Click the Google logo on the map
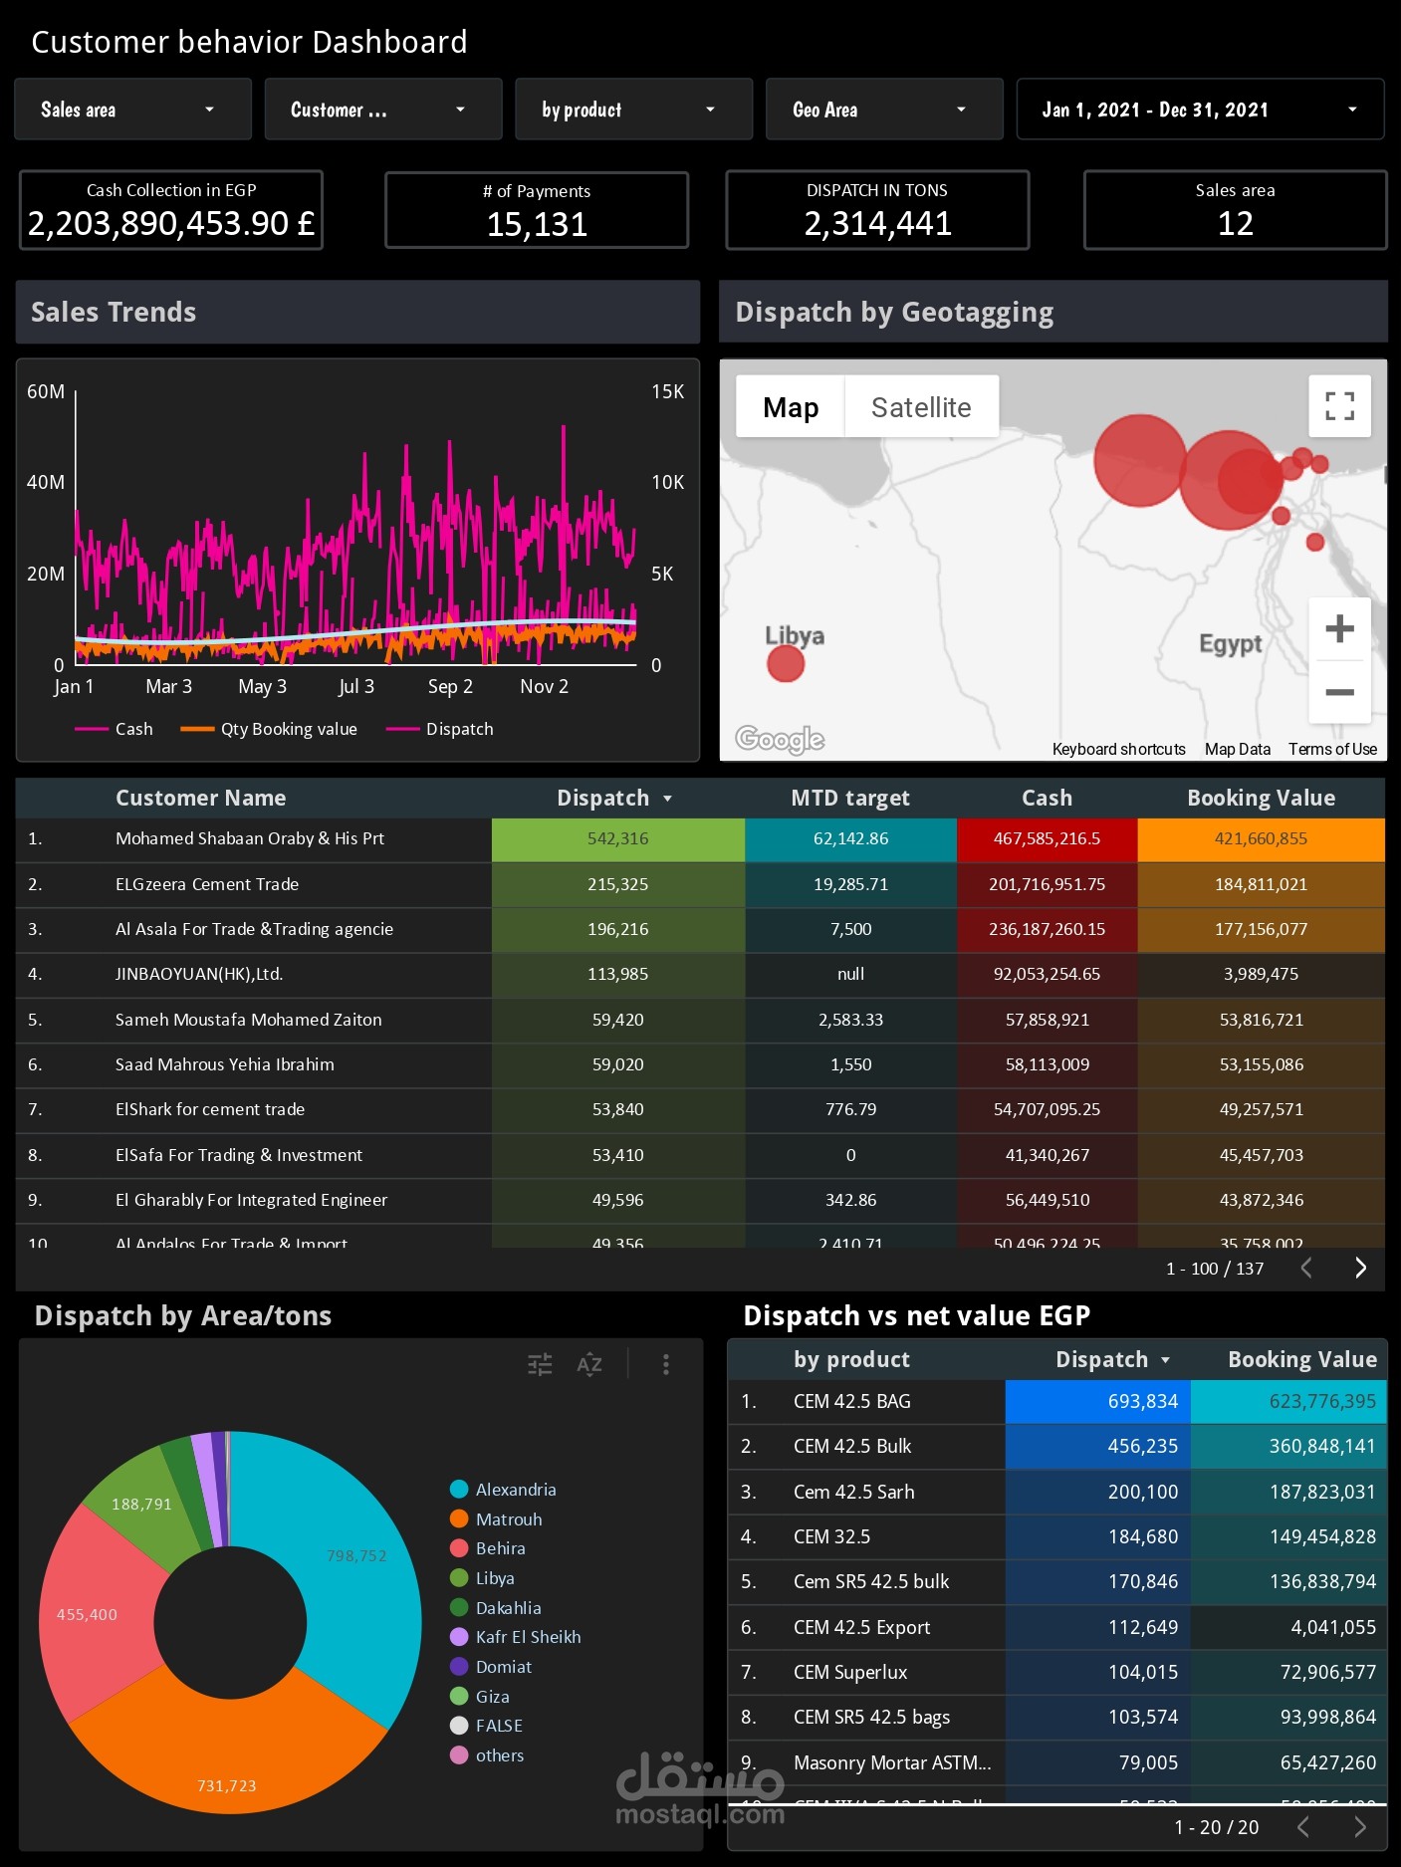Image resolution: width=1401 pixels, height=1867 pixels. point(780,739)
